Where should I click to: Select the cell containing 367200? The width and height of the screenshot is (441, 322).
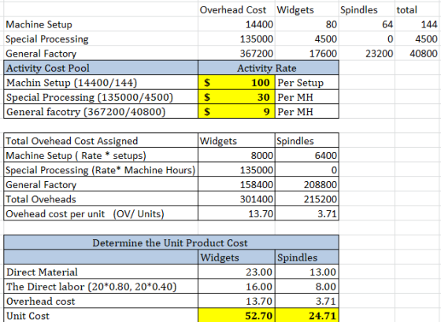236,54
